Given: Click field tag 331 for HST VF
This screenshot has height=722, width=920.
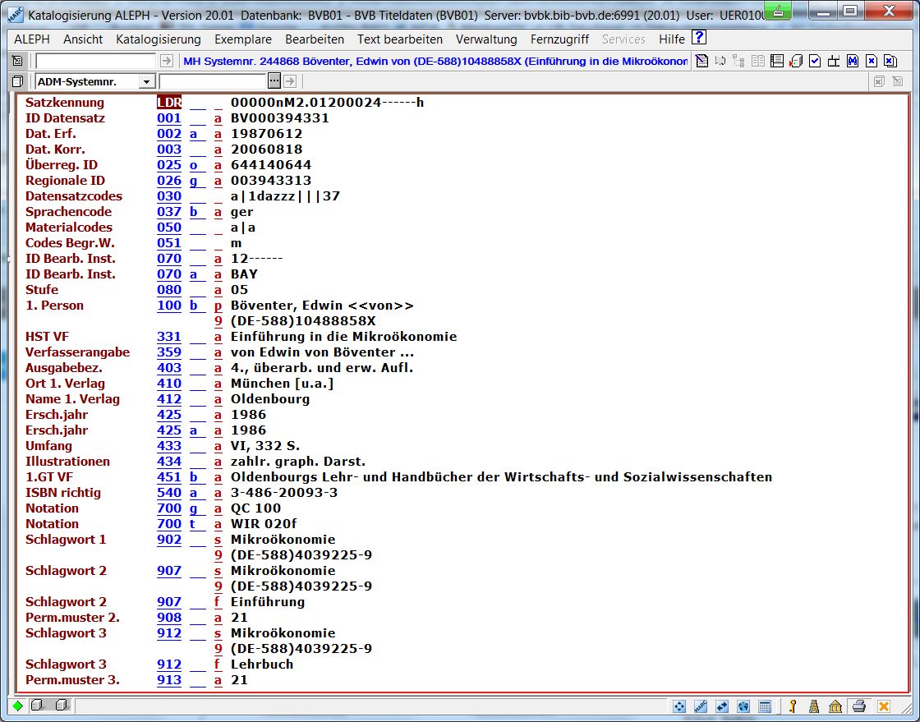Looking at the screenshot, I should [x=169, y=337].
